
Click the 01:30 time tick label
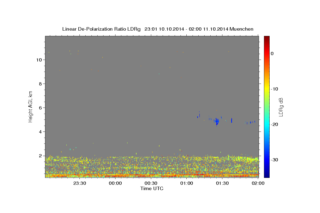[x=222, y=183]
